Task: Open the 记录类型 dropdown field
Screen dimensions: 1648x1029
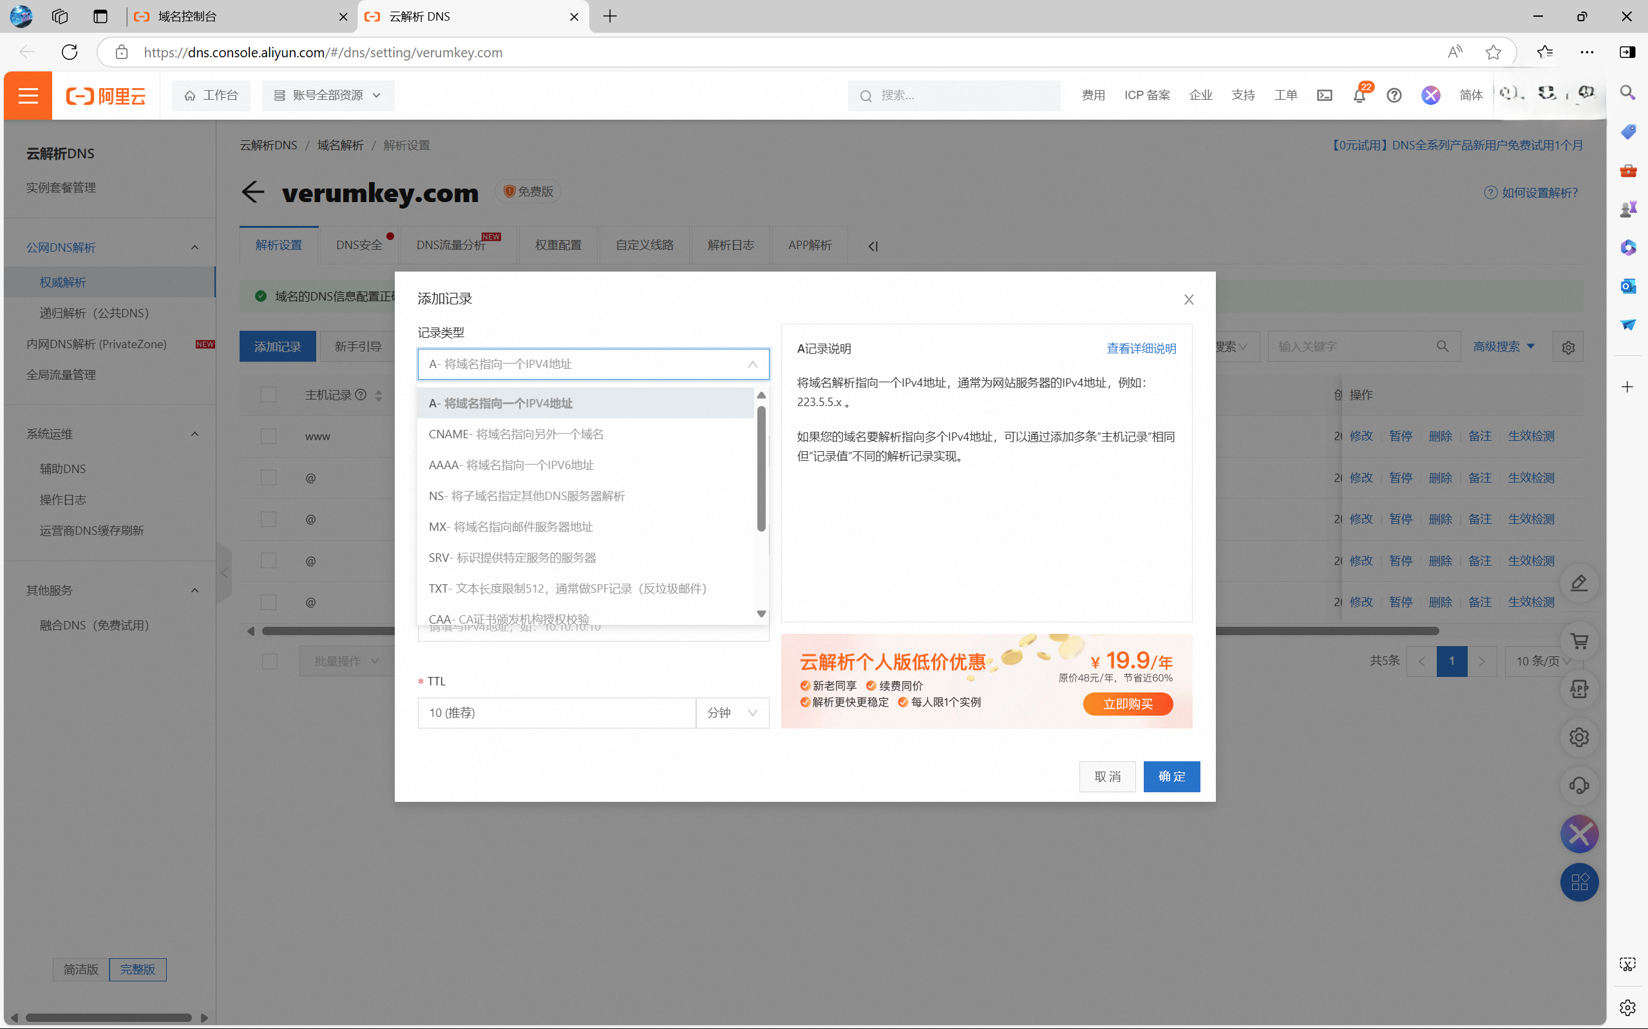Action: tap(593, 364)
